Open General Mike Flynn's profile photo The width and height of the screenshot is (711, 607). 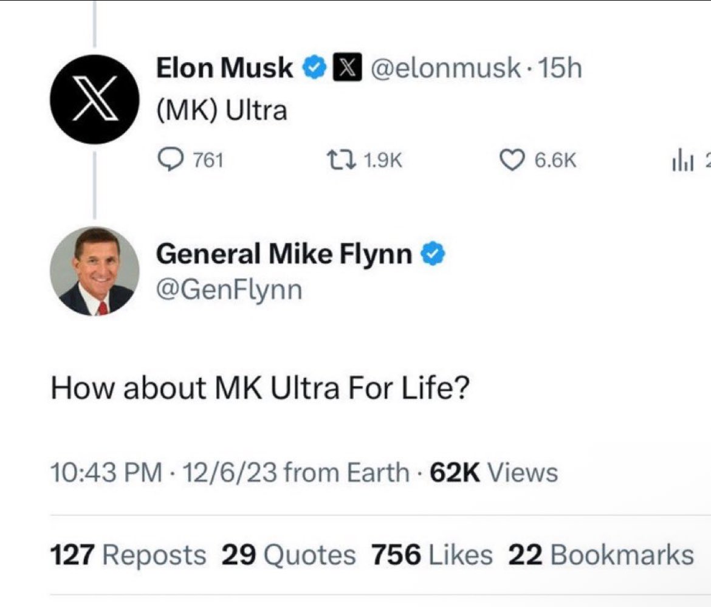click(x=95, y=271)
